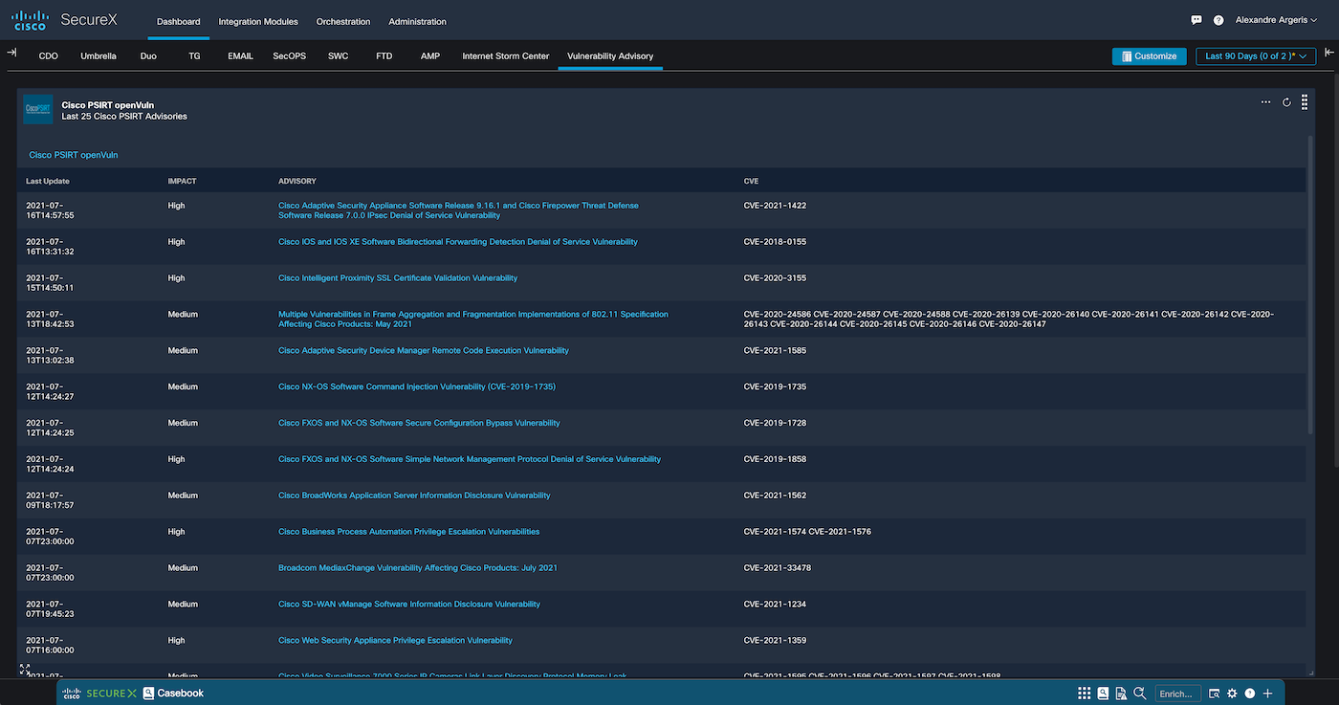This screenshot has width=1339, height=705.
Task: Open the Business Process Automation advisory
Action: (x=409, y=532)
